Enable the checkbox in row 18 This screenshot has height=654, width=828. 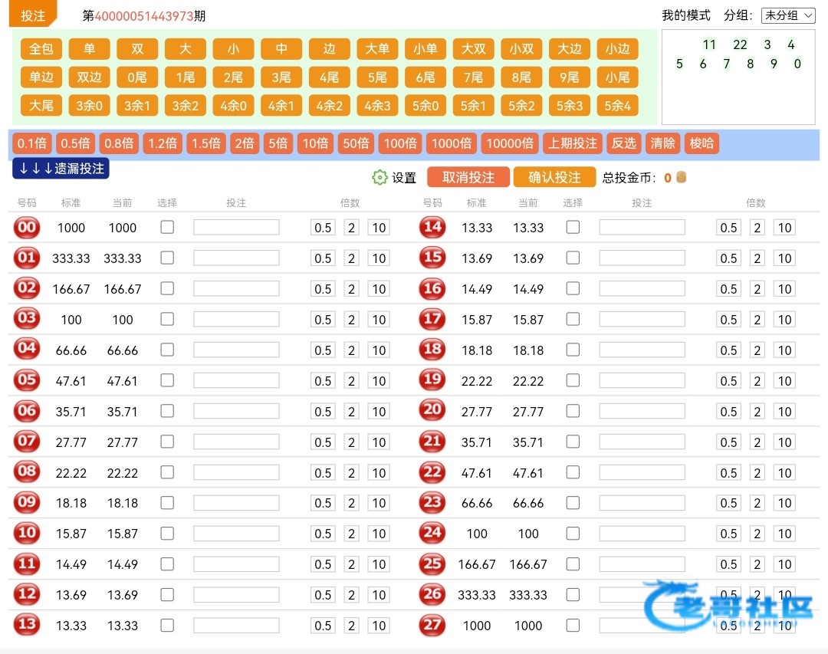[x=573, y=350]
